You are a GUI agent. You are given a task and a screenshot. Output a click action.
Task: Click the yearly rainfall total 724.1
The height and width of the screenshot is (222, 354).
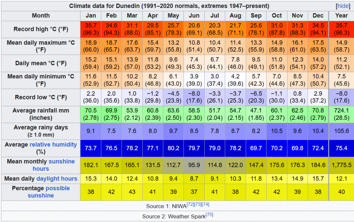point(341,114)
